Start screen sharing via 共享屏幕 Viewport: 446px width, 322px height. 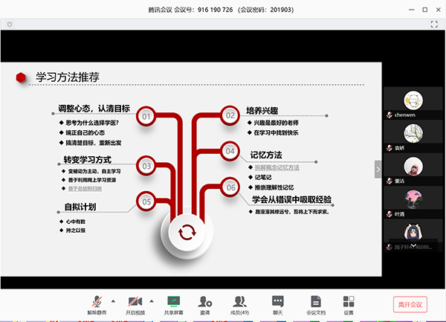(173, 301)
